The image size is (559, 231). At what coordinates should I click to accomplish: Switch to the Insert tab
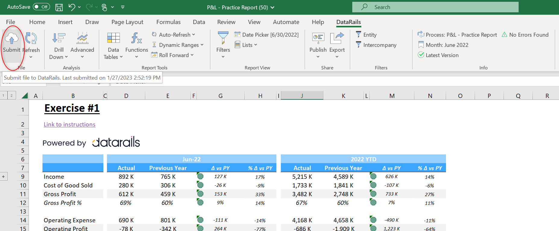(65, 22)
